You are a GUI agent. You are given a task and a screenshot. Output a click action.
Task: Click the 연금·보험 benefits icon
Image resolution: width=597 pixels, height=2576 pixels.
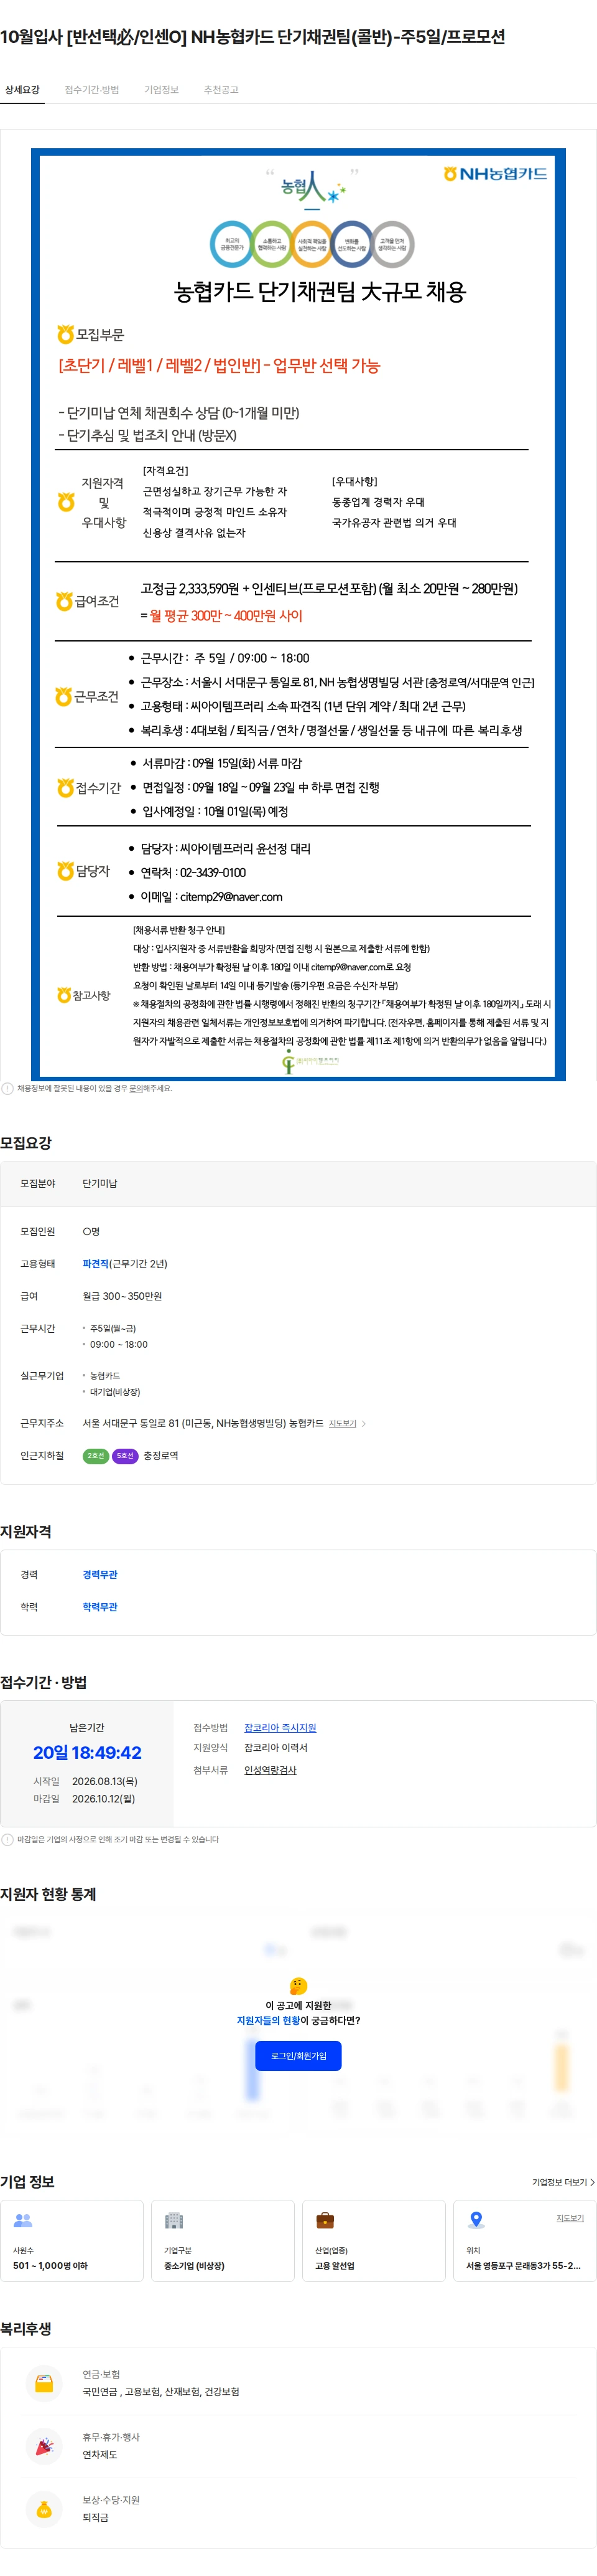[x=44, y=2384]
